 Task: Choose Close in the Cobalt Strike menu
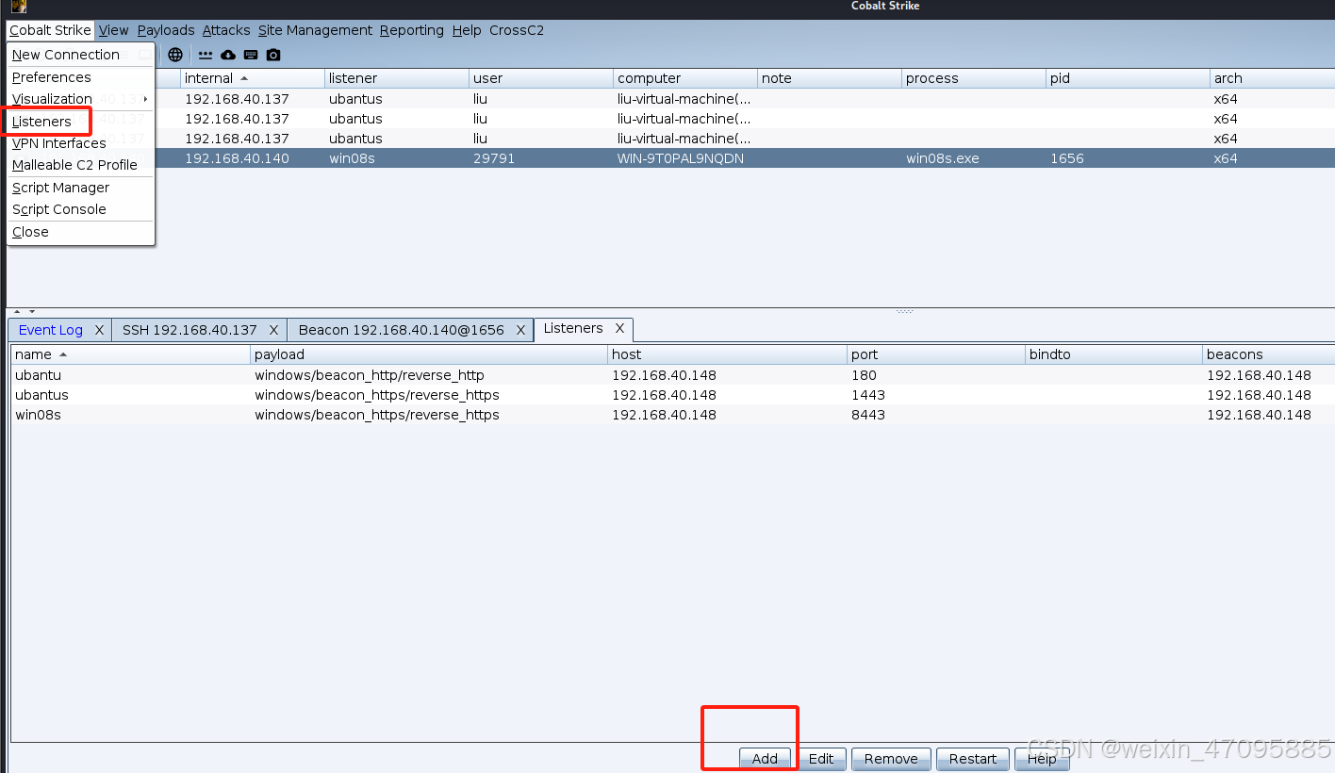pos(80,232)
